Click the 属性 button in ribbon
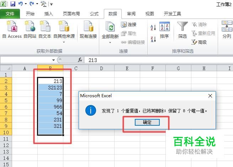The height and width of the screenshot is (167, 233). tap(129, 33)
